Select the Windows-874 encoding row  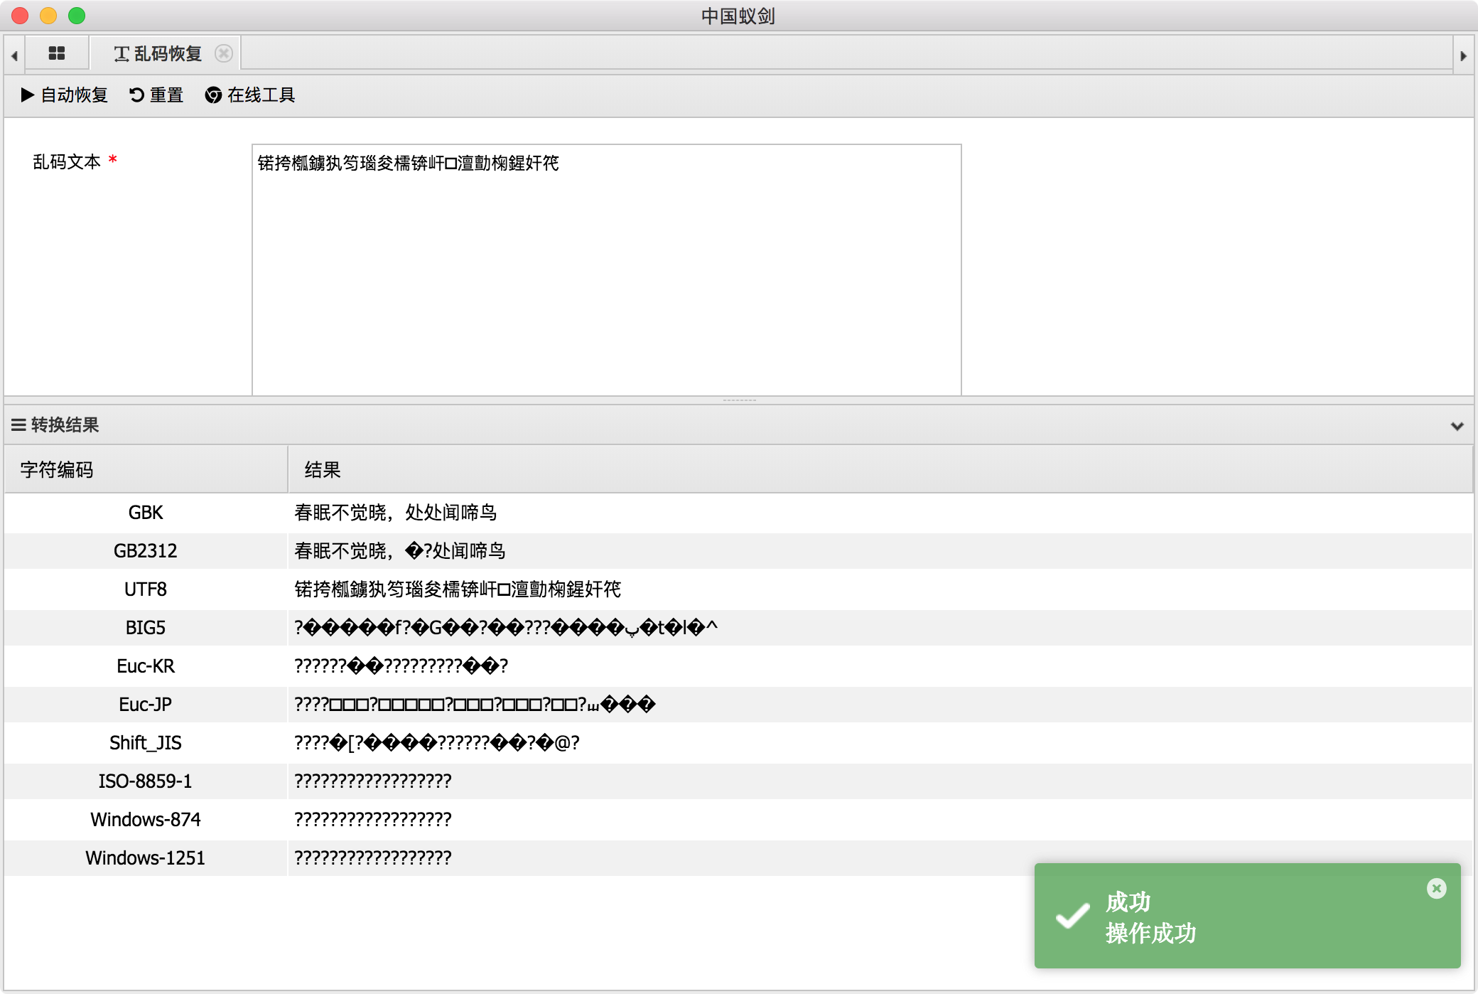click(146, 820)
